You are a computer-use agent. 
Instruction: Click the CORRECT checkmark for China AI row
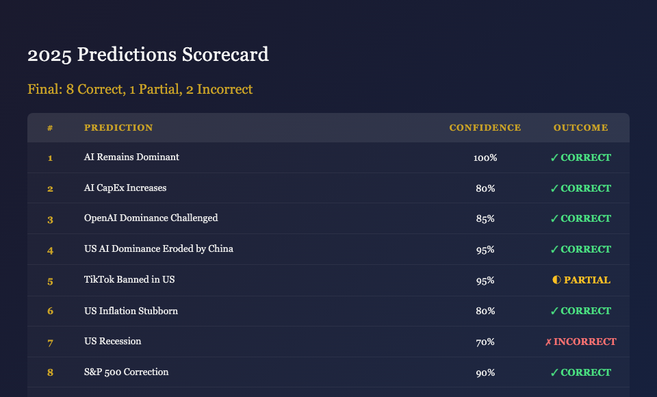554,249
